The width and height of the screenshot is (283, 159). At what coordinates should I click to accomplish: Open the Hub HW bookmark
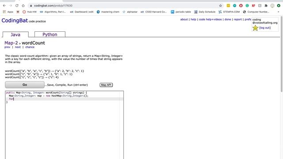click(30, 12)
